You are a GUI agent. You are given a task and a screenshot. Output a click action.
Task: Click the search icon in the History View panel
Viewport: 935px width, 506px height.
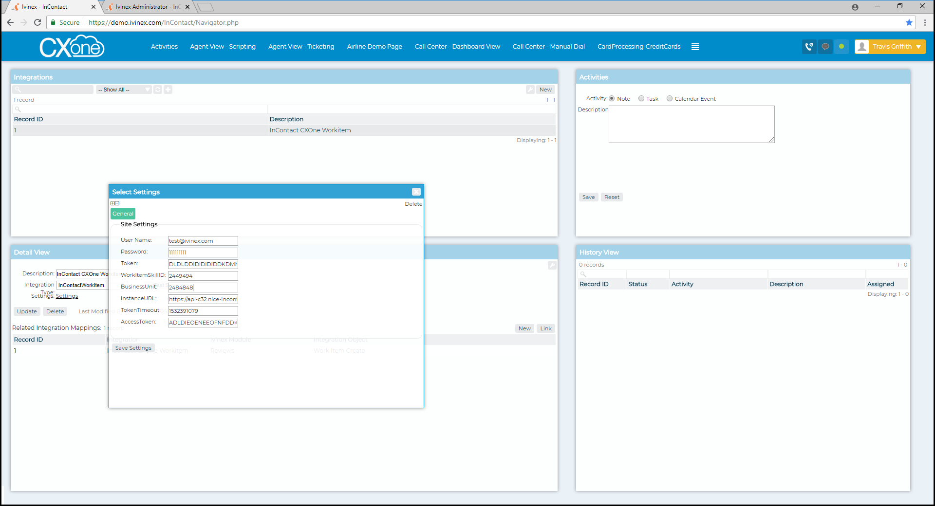point(583,274)
